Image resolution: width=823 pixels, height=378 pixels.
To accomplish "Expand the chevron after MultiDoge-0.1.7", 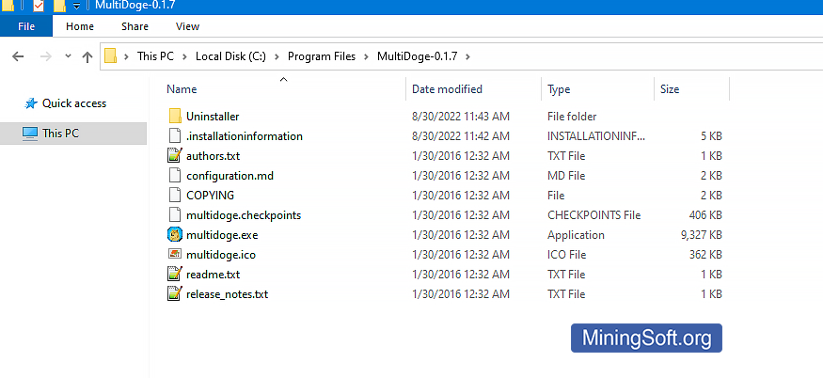I will tap(467, 56).
